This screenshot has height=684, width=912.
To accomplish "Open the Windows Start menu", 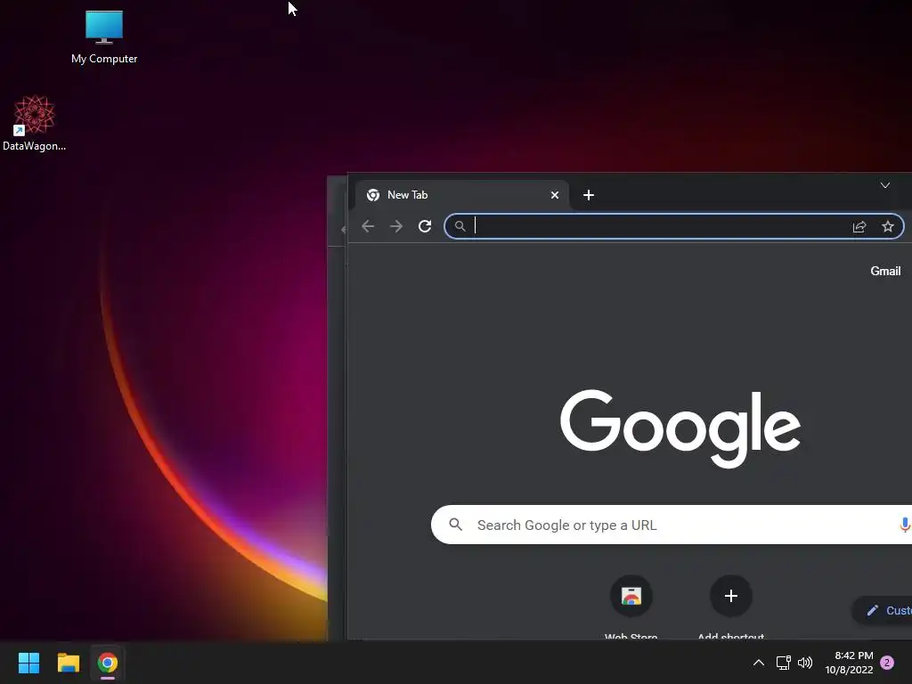I will pos(28,663).
